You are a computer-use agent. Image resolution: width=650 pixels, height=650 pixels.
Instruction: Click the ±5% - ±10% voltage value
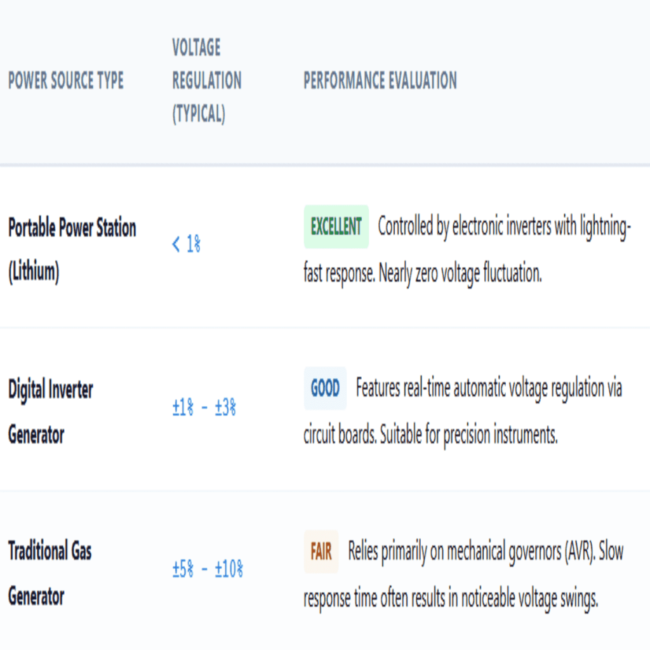coord(208,569)
